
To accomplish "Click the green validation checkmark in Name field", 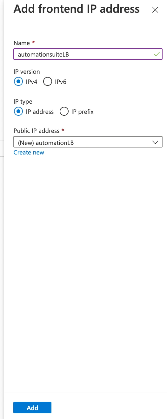I will pyautogui.click(x=157, y=54).
